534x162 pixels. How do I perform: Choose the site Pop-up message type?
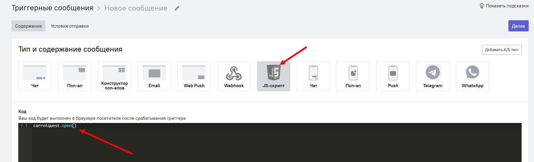[x=75, y=76]
